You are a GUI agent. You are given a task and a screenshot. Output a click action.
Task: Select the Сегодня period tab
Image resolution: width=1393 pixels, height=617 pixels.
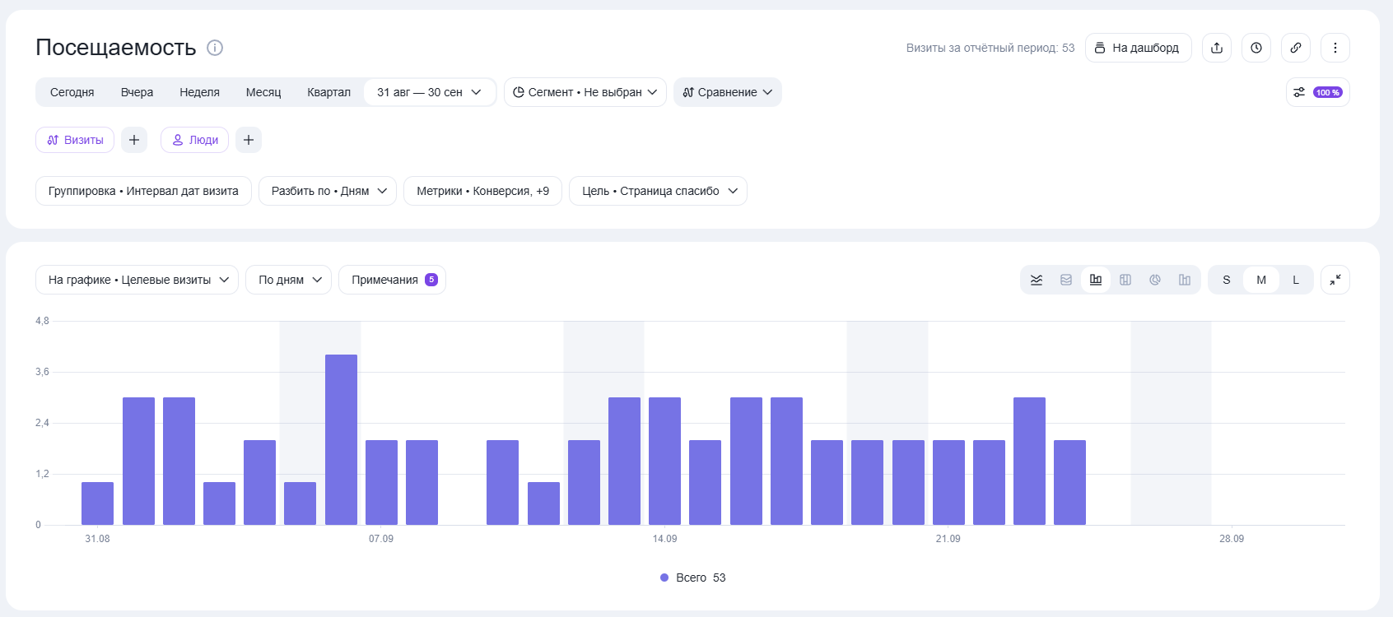[x=72, y=92]
